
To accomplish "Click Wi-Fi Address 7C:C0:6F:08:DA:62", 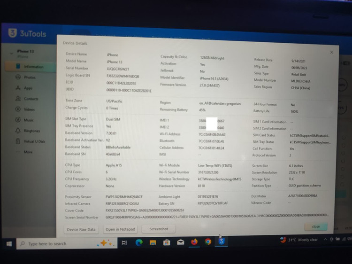I will 212,134.
